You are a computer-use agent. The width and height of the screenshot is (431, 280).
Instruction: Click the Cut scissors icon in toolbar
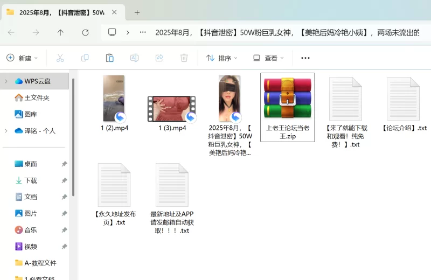pos(60,58)
